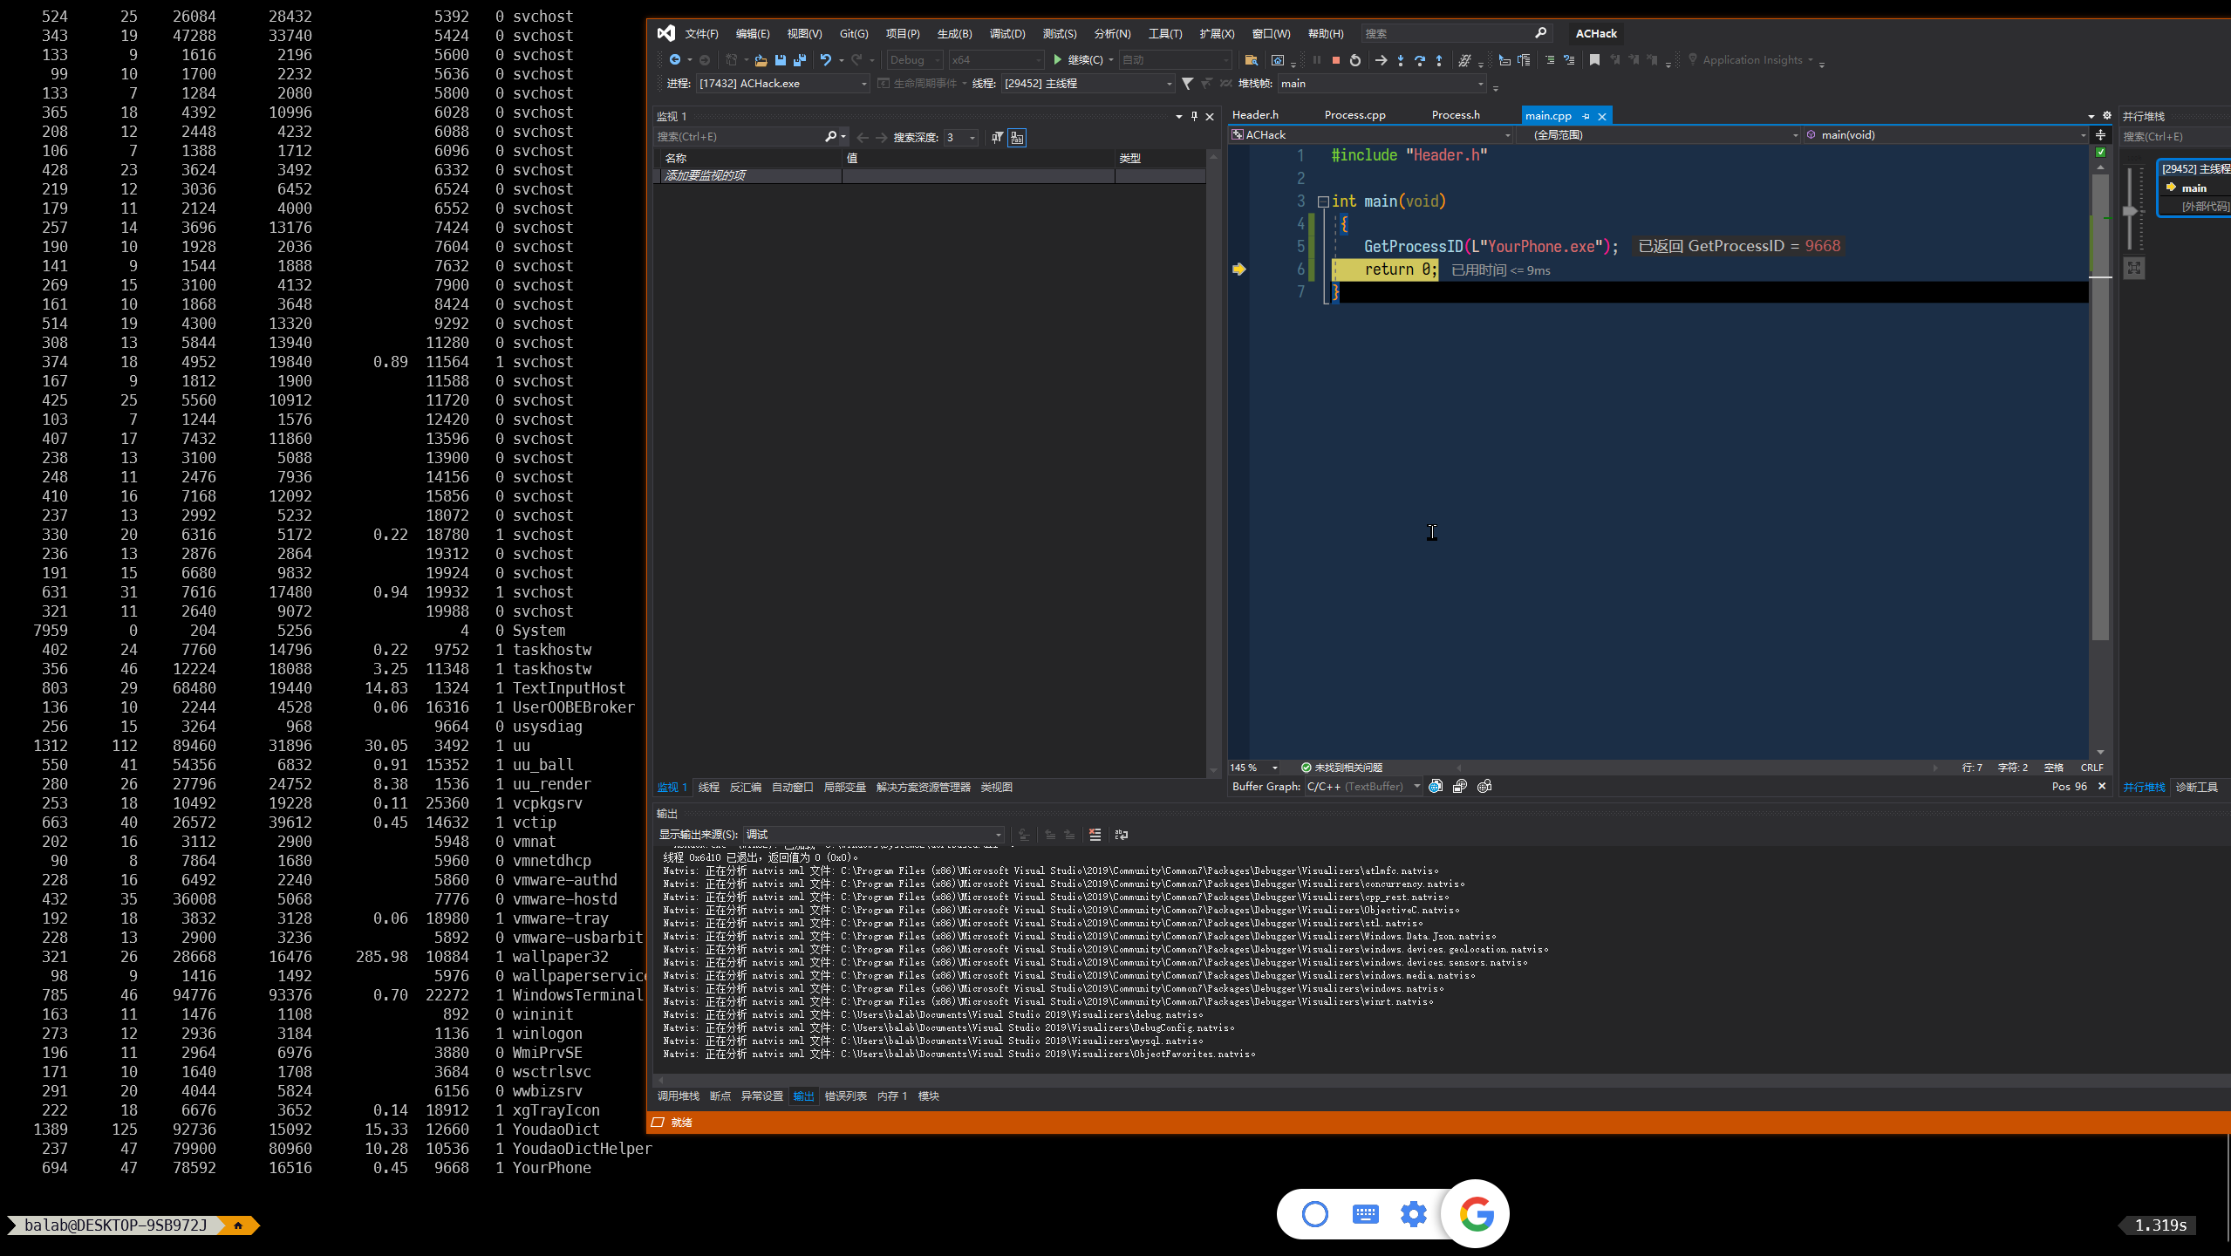Click the Show Next Statement arrow icon
Screen dimensions: 2231x1256
[x=1381, y=59]
